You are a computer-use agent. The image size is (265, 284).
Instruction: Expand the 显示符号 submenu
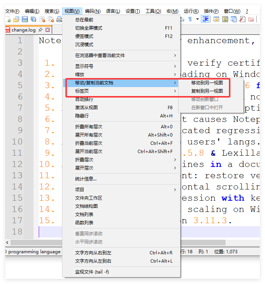121,66
